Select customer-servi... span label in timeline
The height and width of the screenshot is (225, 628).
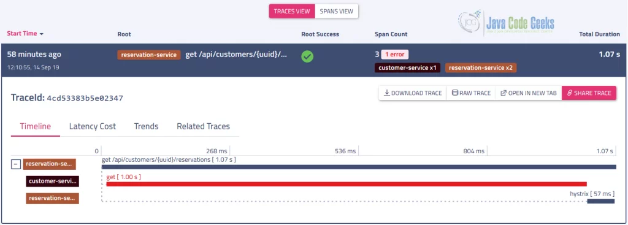point(53,181)
